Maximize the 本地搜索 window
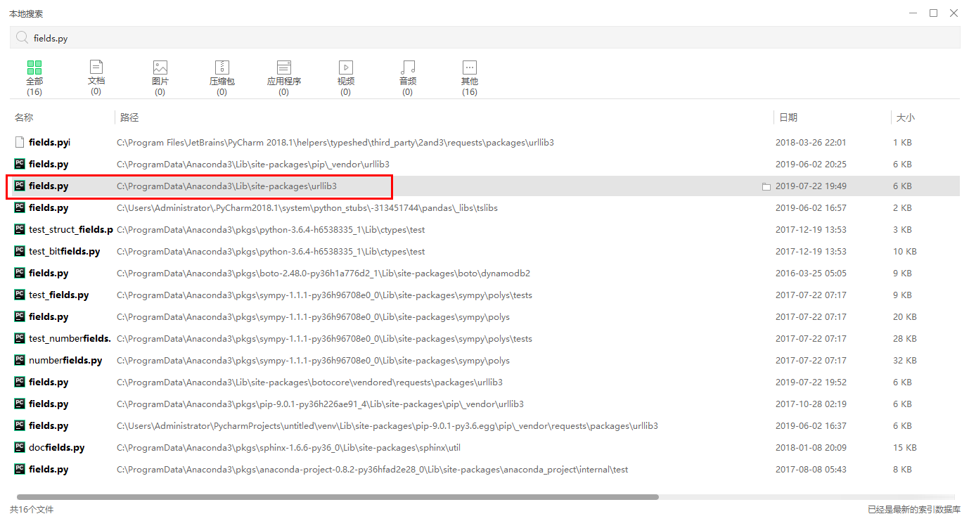The width and height of the screenshot is (969, 521). click(x=933, y=13)
